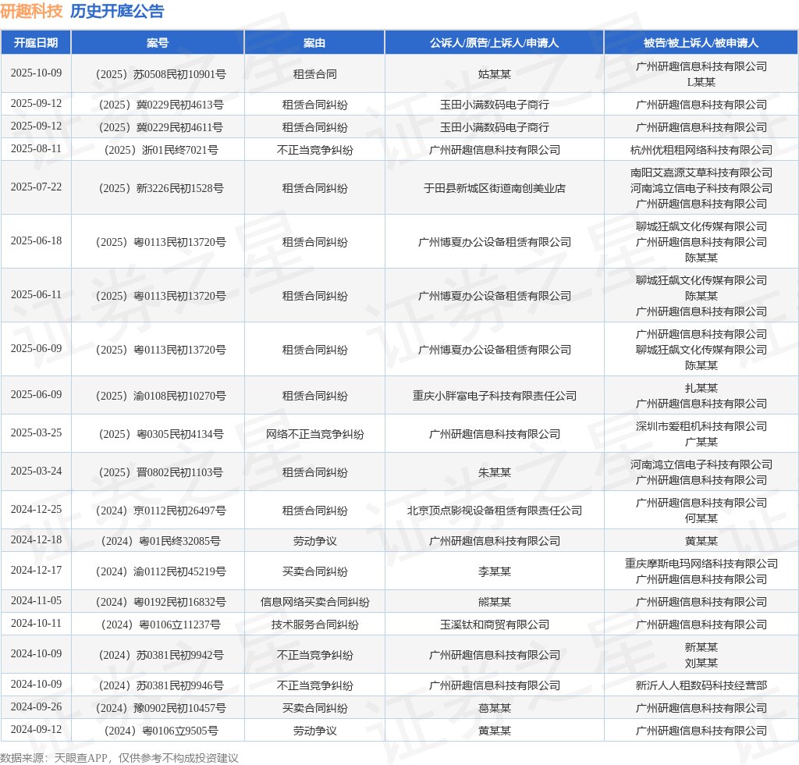This screenshot has width=799, height=765.
Task: Click the cause "信息网络买卖合同纠纷"
Action: (x=315, y=603)
